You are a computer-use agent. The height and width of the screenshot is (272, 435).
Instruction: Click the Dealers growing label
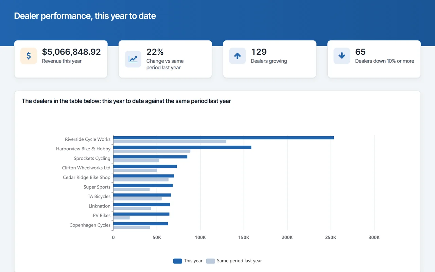click(269, 61)
